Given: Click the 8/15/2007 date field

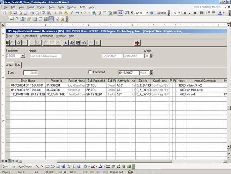Looking at the screenshot, I should point(129,72).
